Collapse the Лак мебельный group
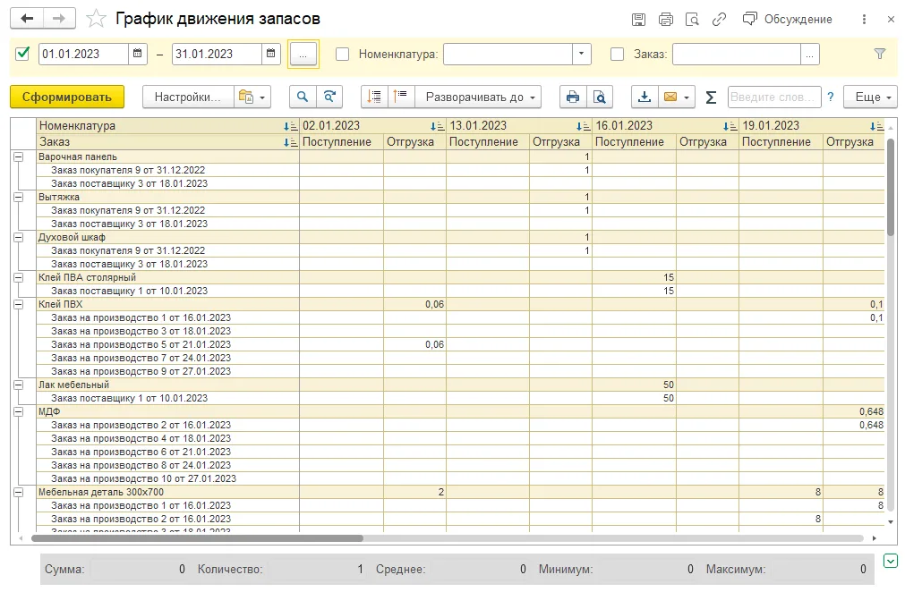905x592 pixels. pyautogui.click(x=19, y=385)
